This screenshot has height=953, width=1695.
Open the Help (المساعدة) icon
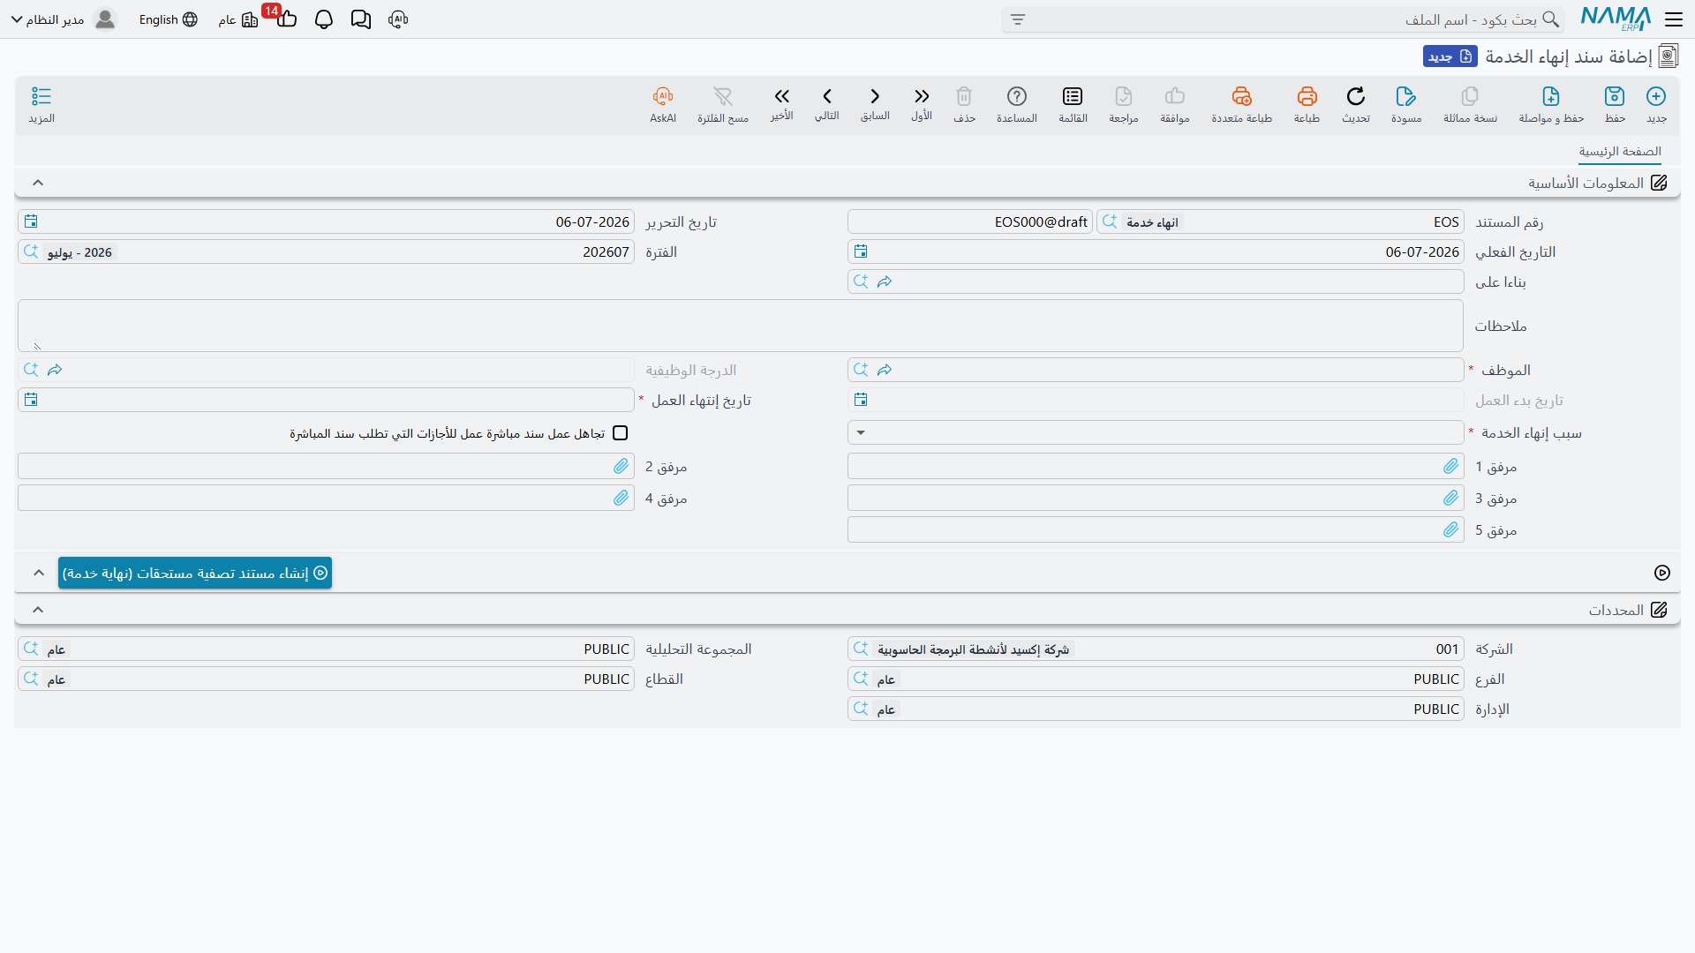click(x=1017, y=96)
